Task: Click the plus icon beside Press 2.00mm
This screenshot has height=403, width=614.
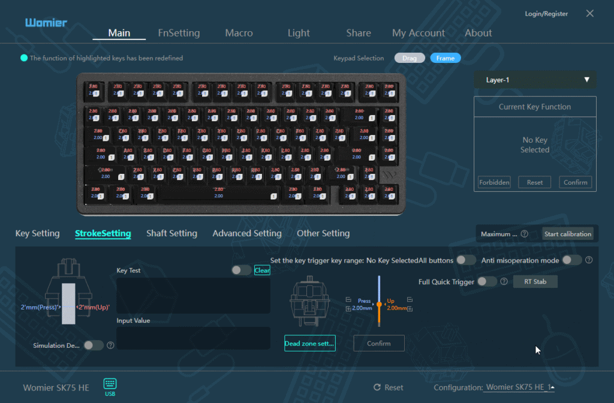Action: (348, 309)
